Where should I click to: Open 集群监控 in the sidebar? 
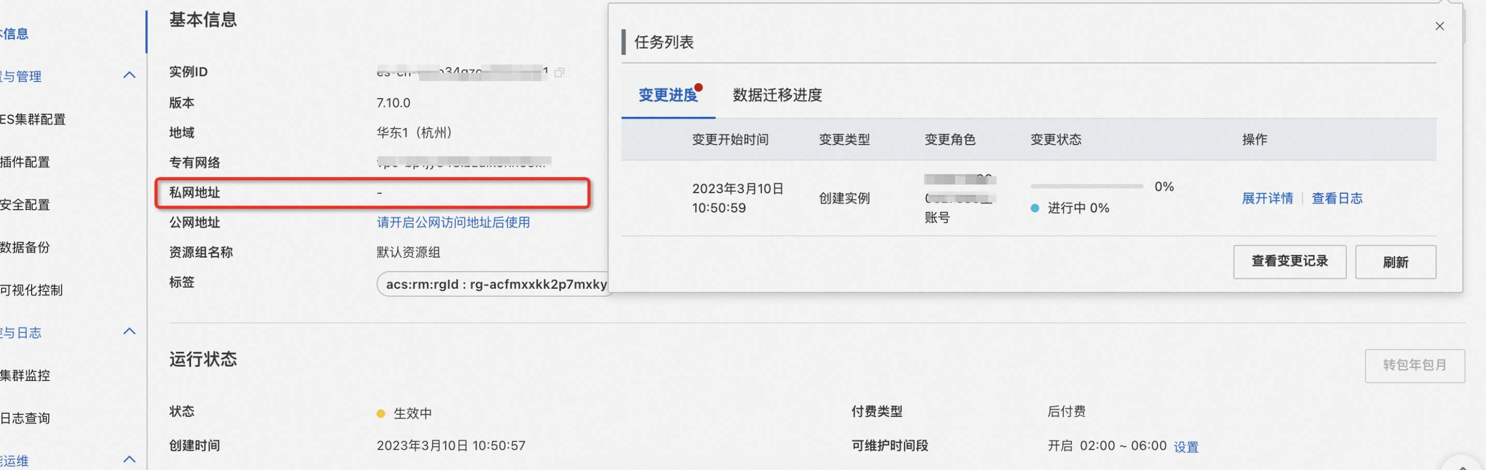click(x=25, y=375)
